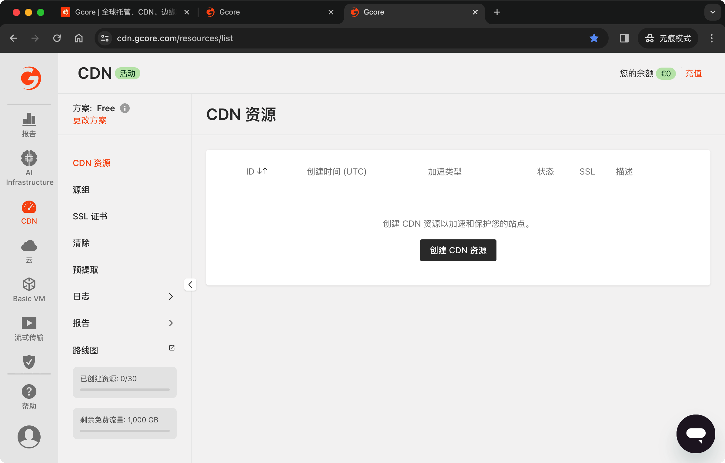Click the SSL column header
This screenshot has height=463, width=725.
[587, 172]
